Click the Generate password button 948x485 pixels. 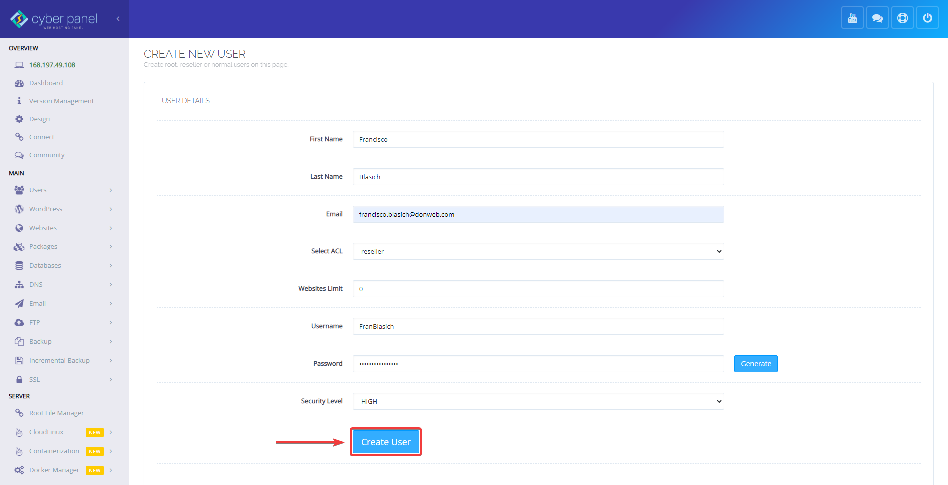coord(755,364)
